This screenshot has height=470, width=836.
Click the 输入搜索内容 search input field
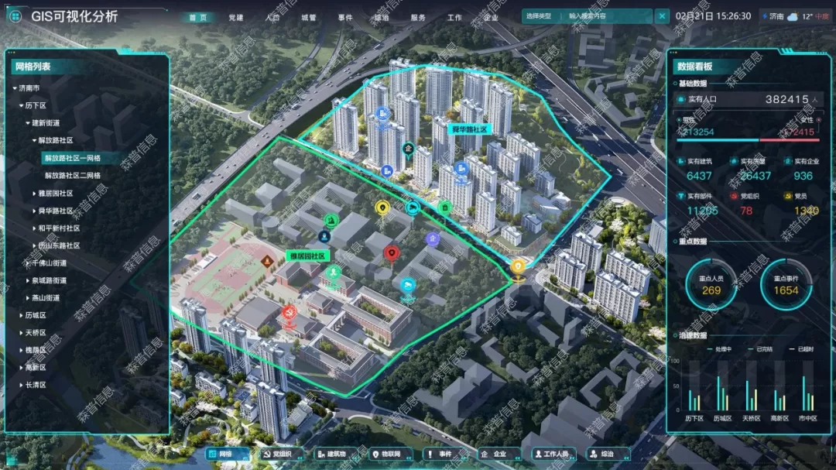pos(608,15)
